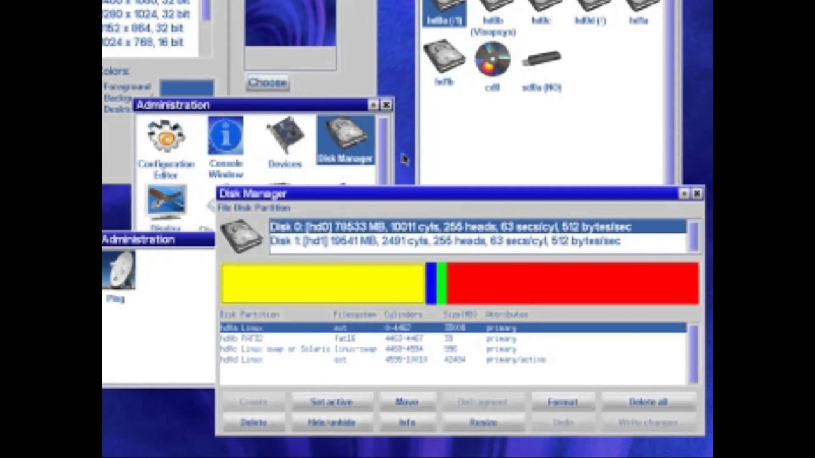Image resolution: width=815 pixels, height=458 pixels.
Task: Click the Delete all button
Action: click(x=648, y=402)
